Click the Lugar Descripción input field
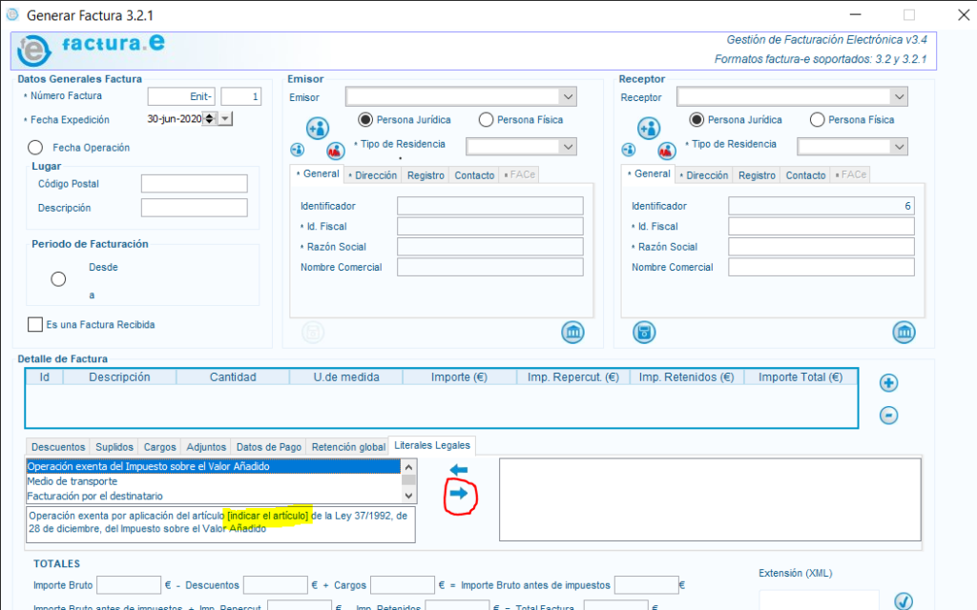 click(195, 208)
